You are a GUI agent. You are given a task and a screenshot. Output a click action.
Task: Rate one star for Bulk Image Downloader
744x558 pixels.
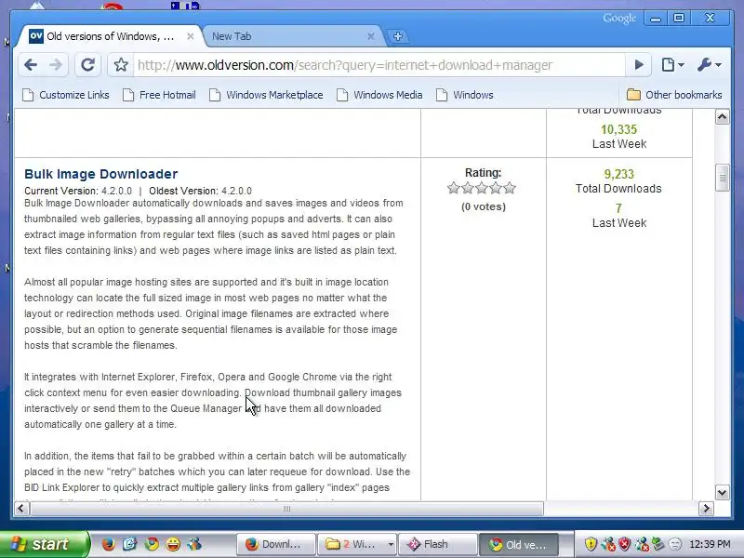[x=454, y=188]
